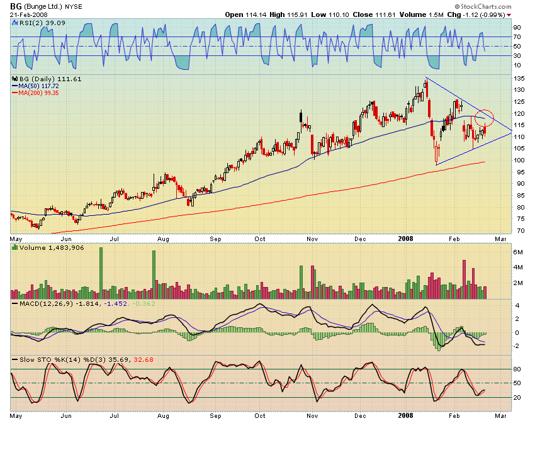
Task: Click the Nov label under the price chart
Action: pyautogui.click(x=312, y=239)
